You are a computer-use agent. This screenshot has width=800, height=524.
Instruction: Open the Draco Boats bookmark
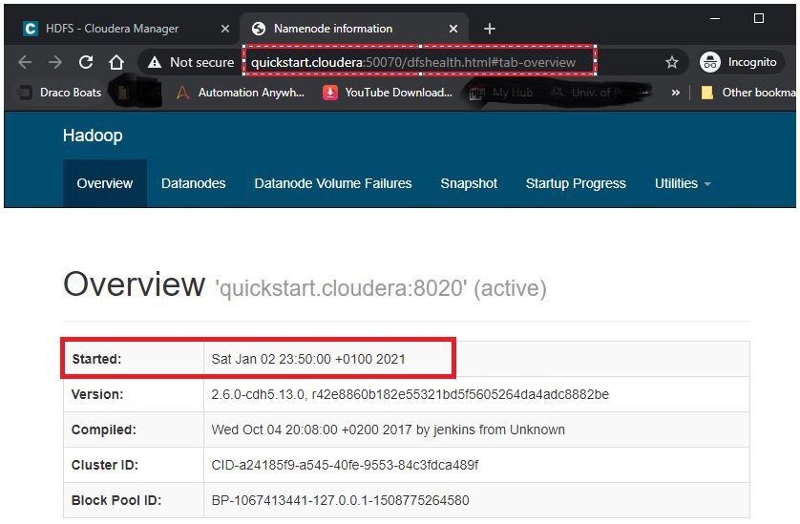click(60, 93)
